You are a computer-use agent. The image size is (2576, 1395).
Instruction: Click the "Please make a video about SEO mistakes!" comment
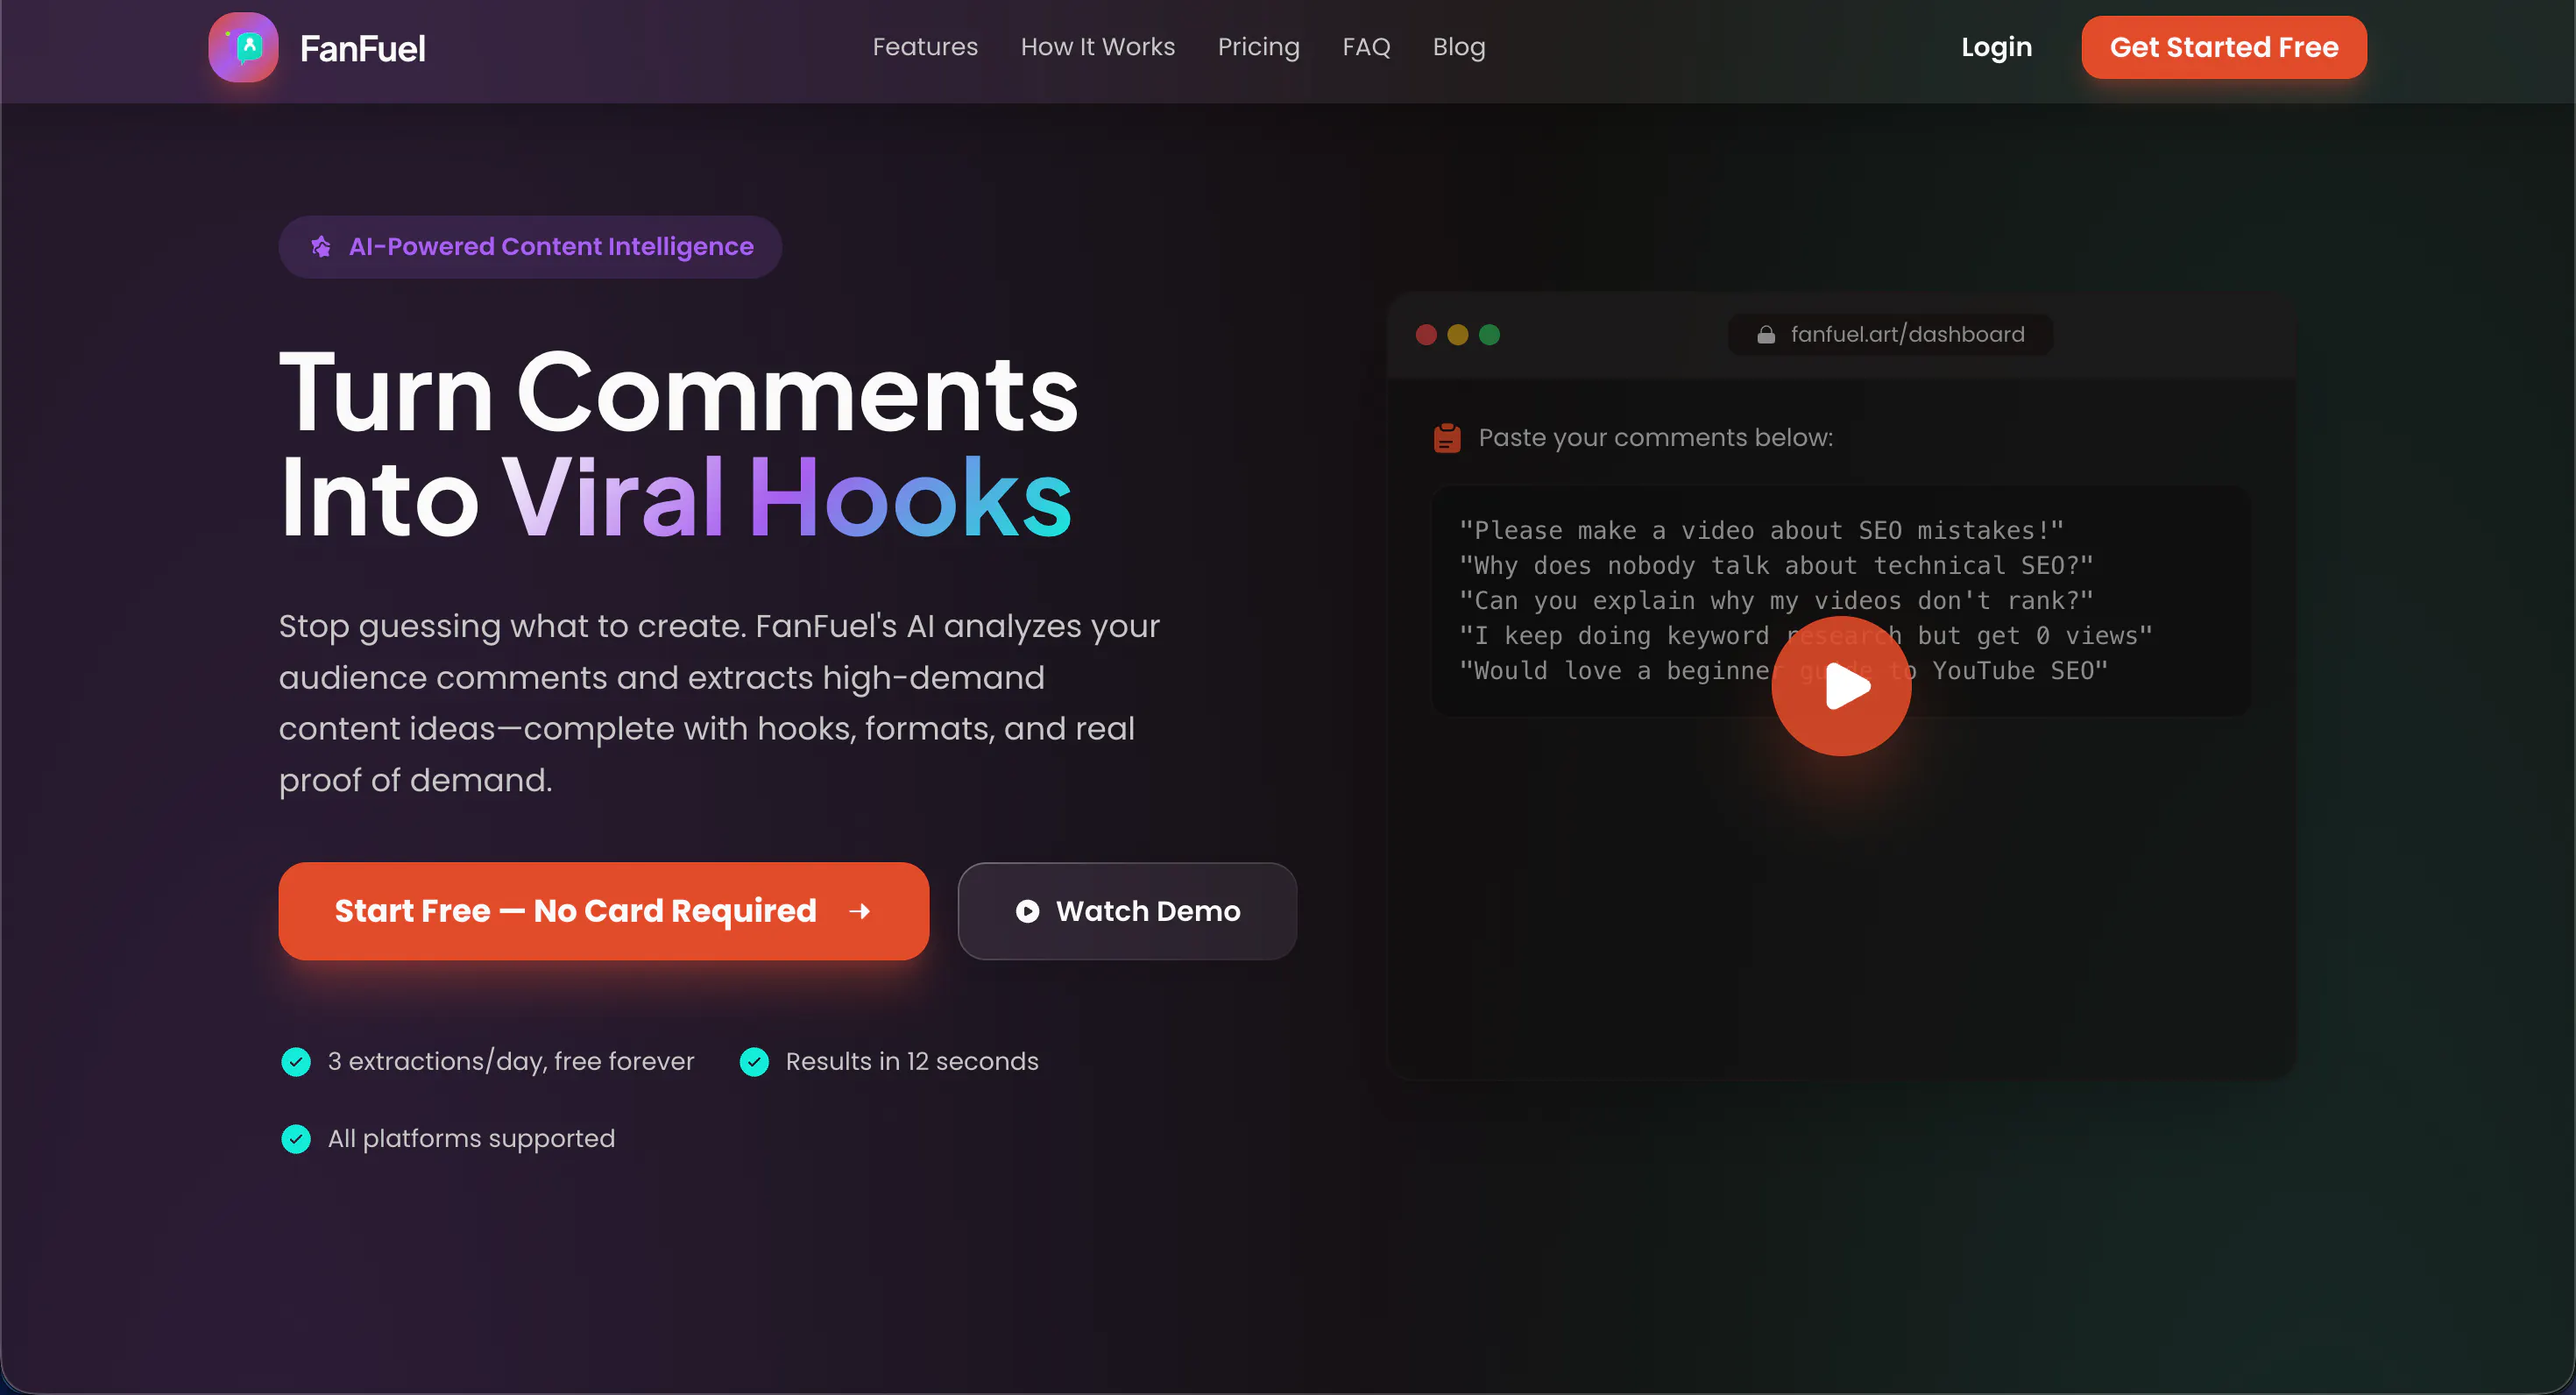tap(1761, 530)
